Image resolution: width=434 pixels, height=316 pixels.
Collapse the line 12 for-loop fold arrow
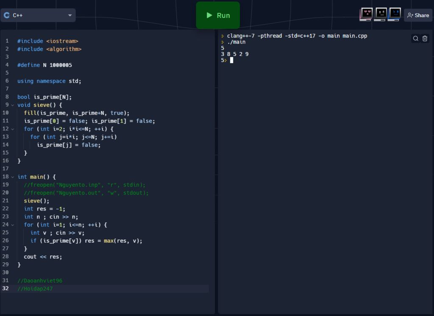[13, 129]
